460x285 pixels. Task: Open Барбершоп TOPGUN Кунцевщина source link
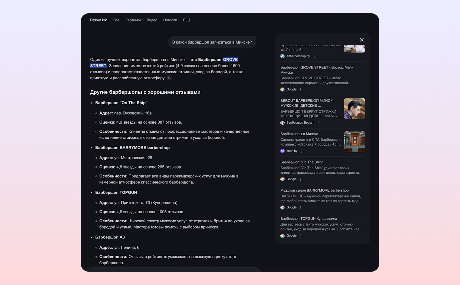point(309,219)
